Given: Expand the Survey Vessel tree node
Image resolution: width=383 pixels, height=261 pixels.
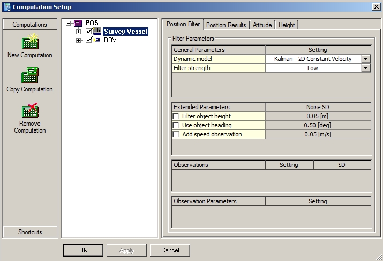Looking at the screenshot, I should coord(78,32).
